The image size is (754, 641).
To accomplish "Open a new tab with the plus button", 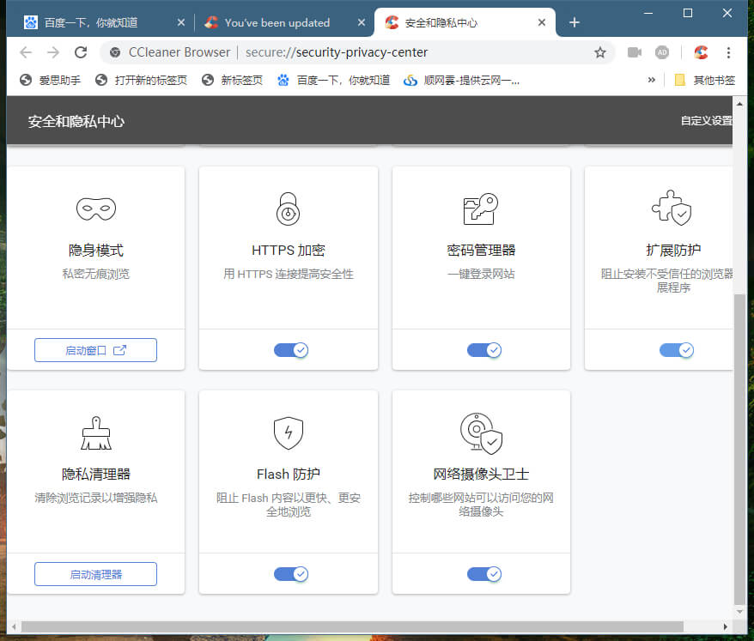I will [575, 22].
